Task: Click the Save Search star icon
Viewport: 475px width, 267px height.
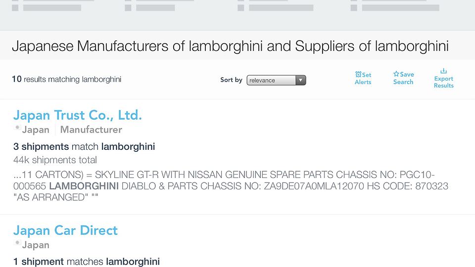Action: pyautogui.click(x=396, y=74)
